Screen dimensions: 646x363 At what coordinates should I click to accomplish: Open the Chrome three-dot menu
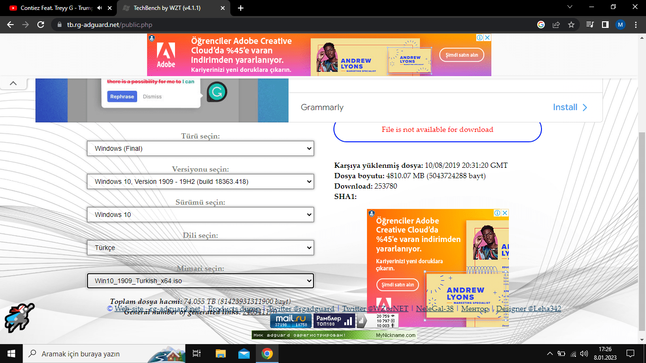pos(636,25)
